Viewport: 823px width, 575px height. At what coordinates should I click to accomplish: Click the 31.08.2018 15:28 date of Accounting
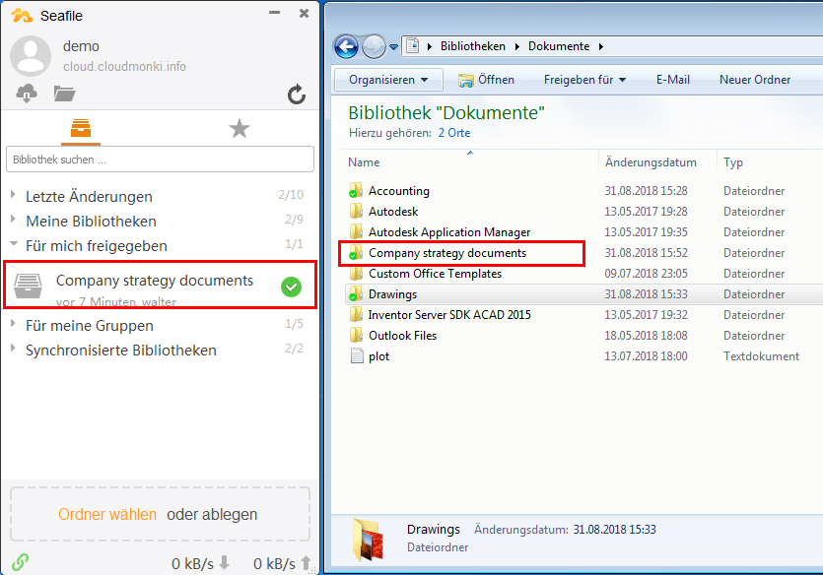646,191
